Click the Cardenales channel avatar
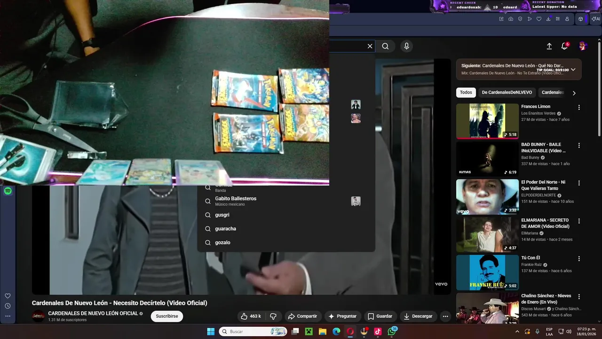Viewport: 602px width, 339px height. tap(39, 316)
